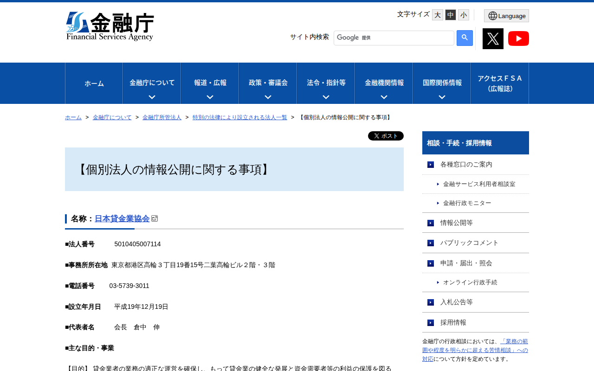Open 入札公告等 sidebar link
The height and width of the screenshot is (371, 594).
coord(457,302)
